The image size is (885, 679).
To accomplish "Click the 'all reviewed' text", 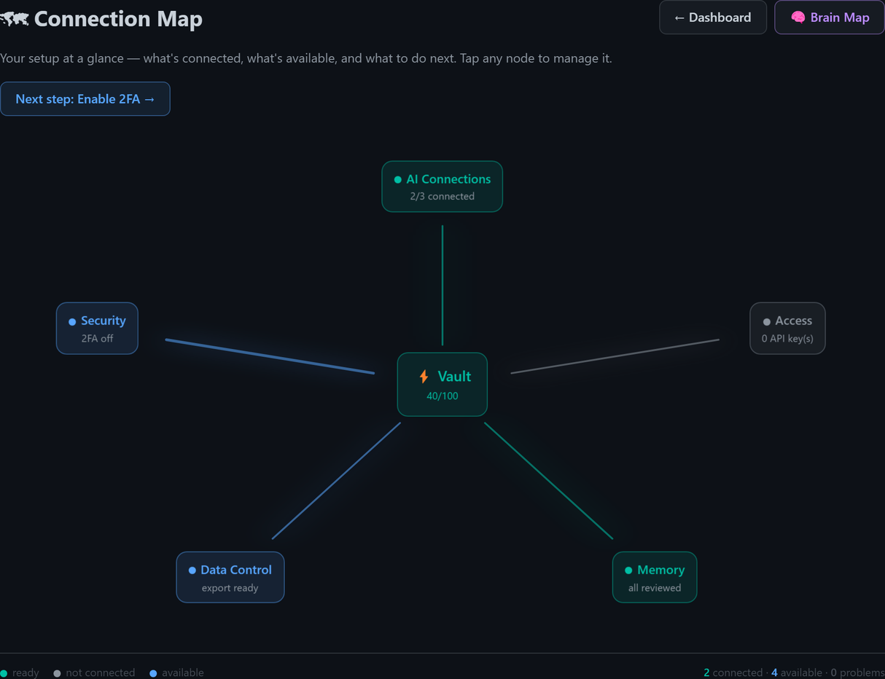I will click(655, 588).
